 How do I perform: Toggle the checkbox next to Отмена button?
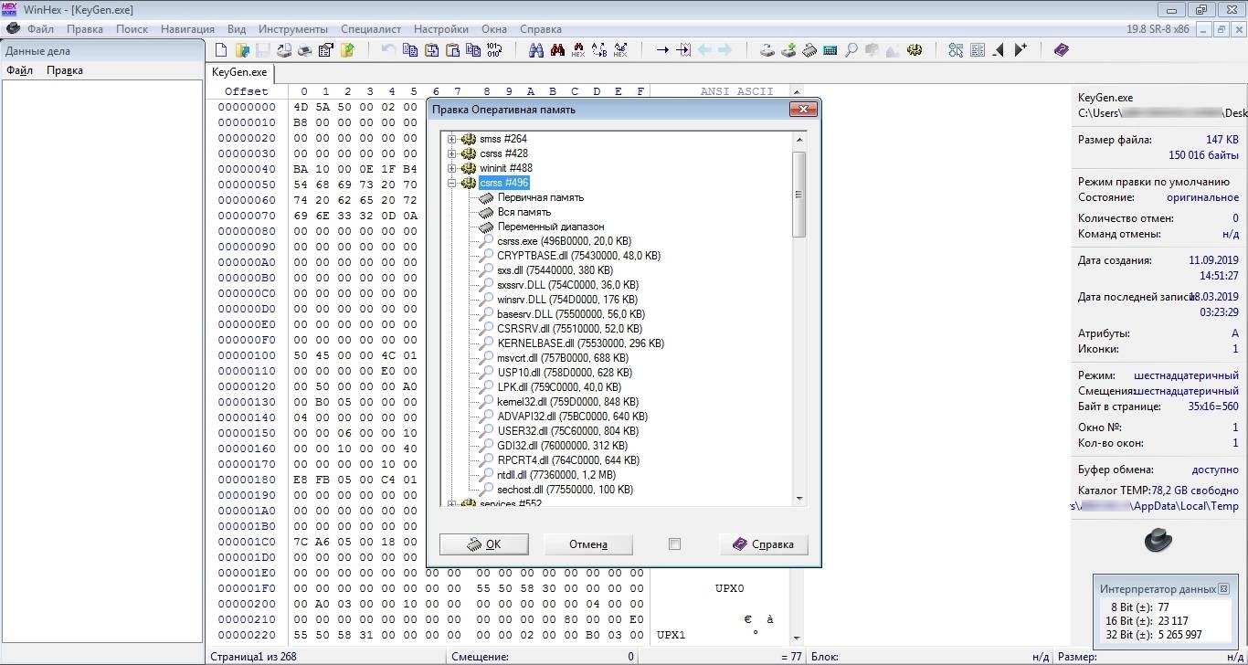point(674,544)
